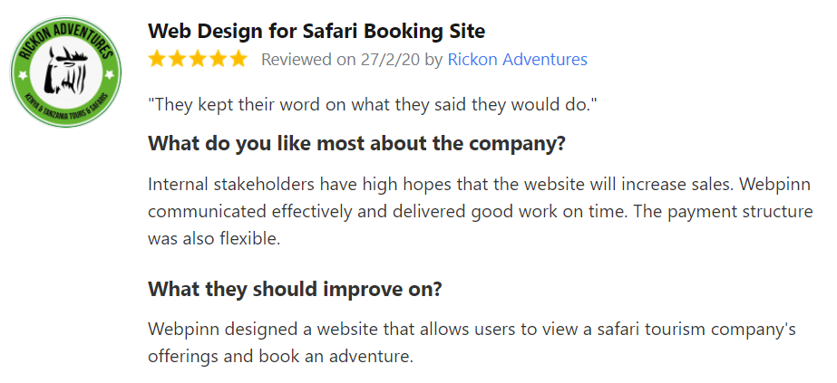This screenshot has height=383, width=837.
Task: Click the fifth gold rating star
Action: click(x=238, y=59)
